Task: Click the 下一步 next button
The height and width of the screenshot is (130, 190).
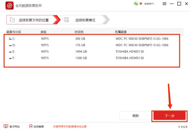Action: pyautogui.click(x=169, y=116)
